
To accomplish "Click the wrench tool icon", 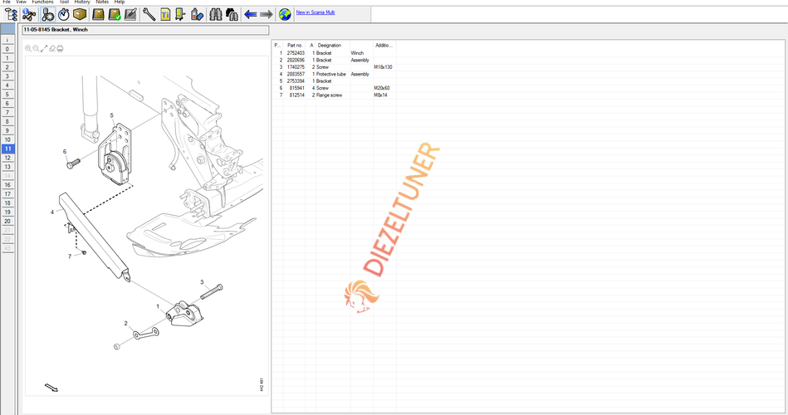I will [149, 15].
